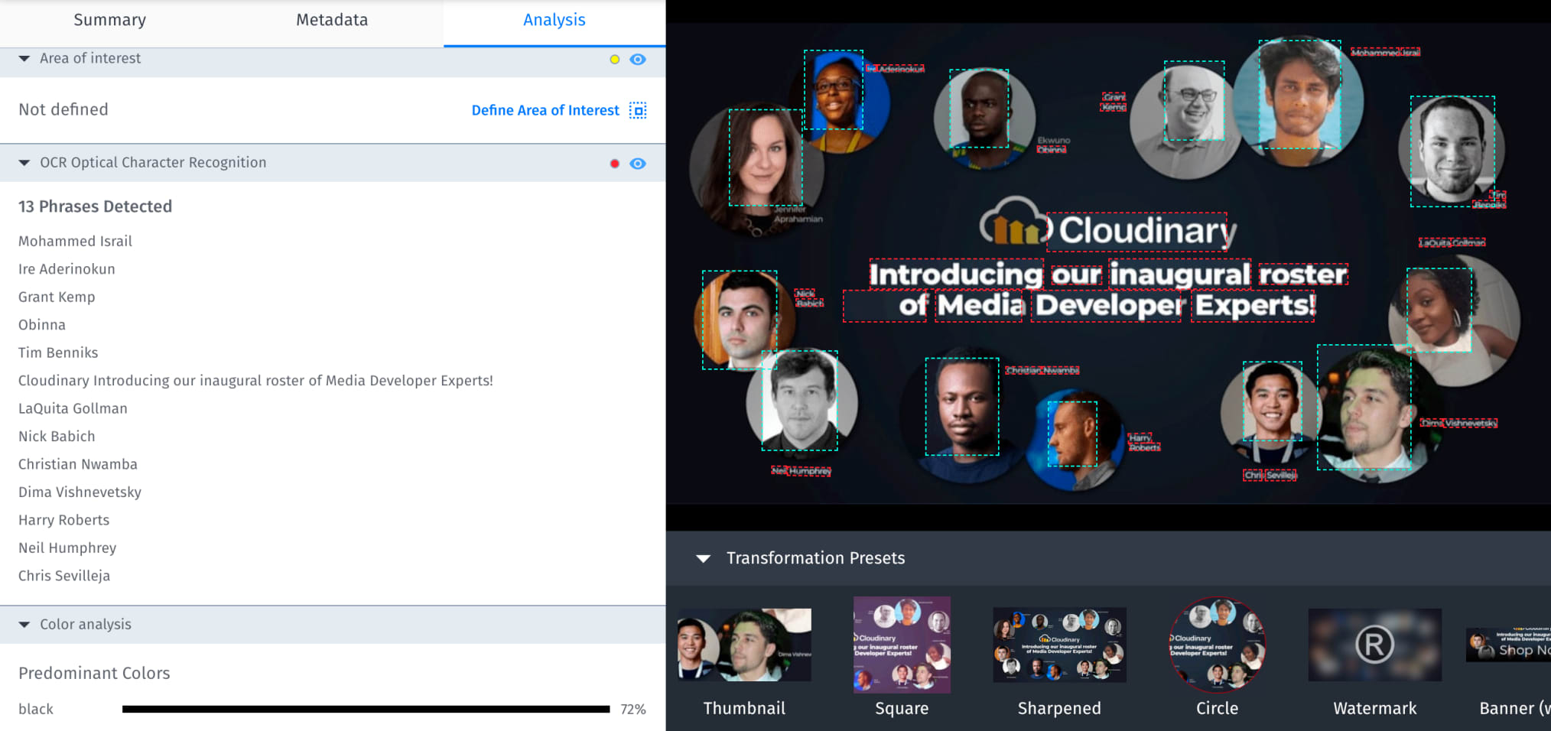Click the 'Harry Roberts' OCR phrase
Screen dimensions: 1551x731
(63, 520)
